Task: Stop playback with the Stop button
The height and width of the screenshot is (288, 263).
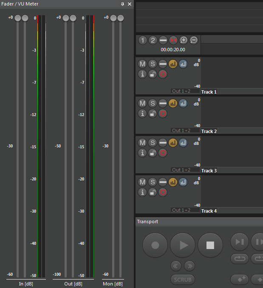Action: (x=210, y=245)
